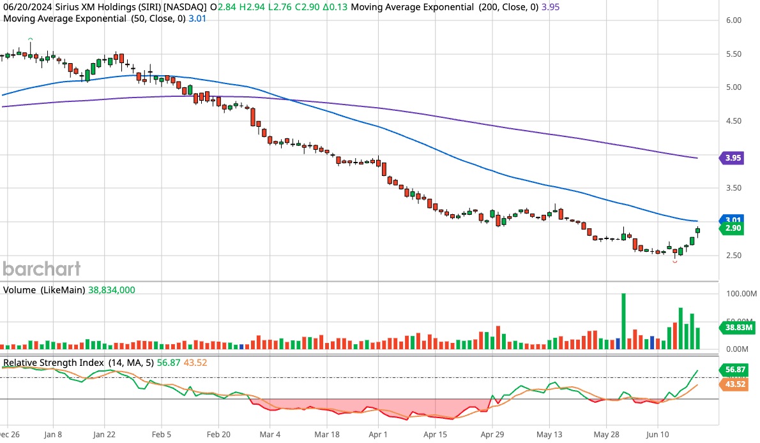Click the 100.00M volume axis label
The width and height of the screenshot is (760, 443).
point(741,294)
